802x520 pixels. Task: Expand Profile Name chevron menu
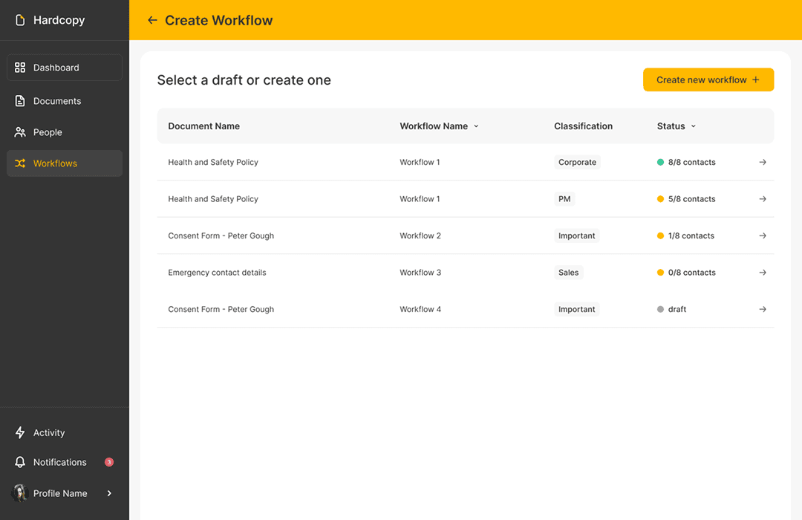pyautogui.click(x=109, y=493)
